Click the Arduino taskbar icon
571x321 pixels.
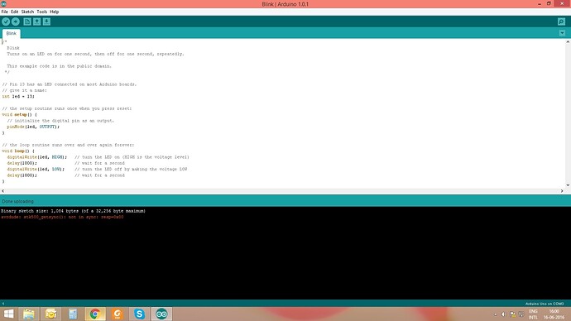pos(161,314)
